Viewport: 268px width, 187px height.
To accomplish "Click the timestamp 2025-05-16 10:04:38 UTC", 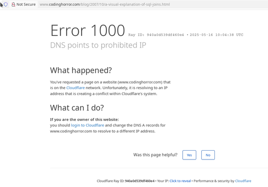I will point(216,35).
